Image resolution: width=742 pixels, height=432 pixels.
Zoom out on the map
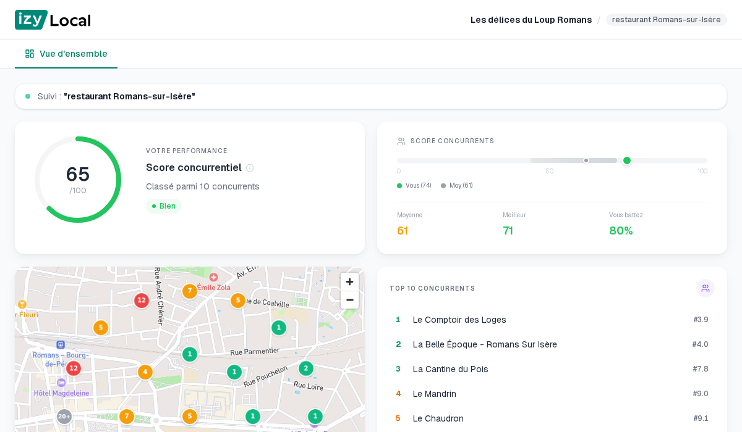coord(349,300)
